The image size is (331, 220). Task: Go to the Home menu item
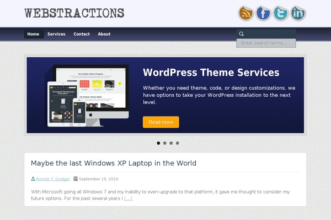[33, 34]
